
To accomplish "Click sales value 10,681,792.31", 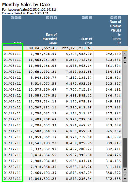I will click(42, 72).
